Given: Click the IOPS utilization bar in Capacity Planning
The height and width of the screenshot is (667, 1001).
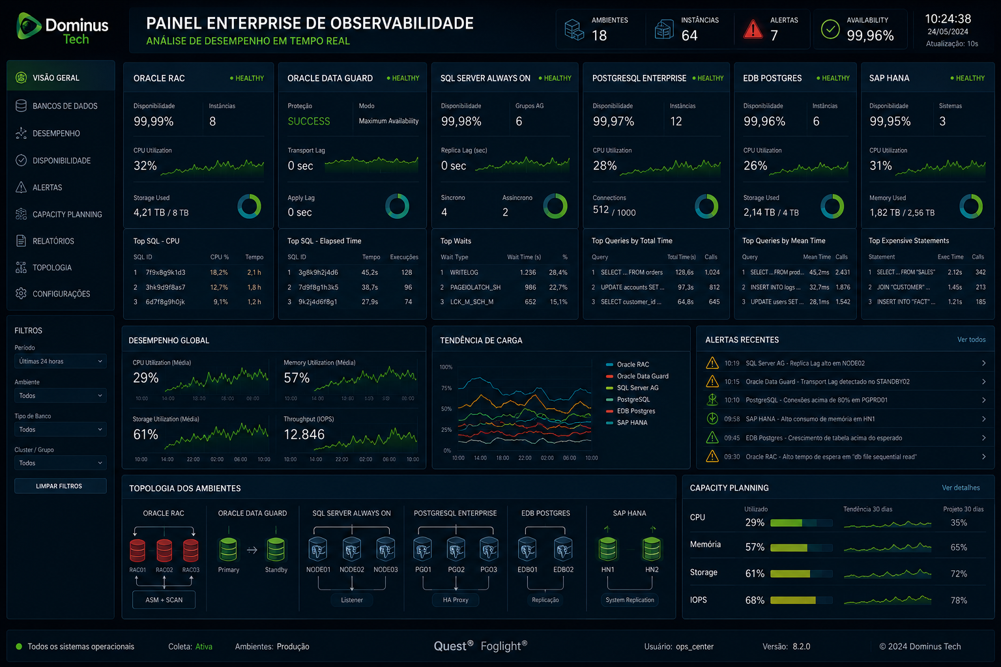Looking at the screenshot, I should coord(801,600).
